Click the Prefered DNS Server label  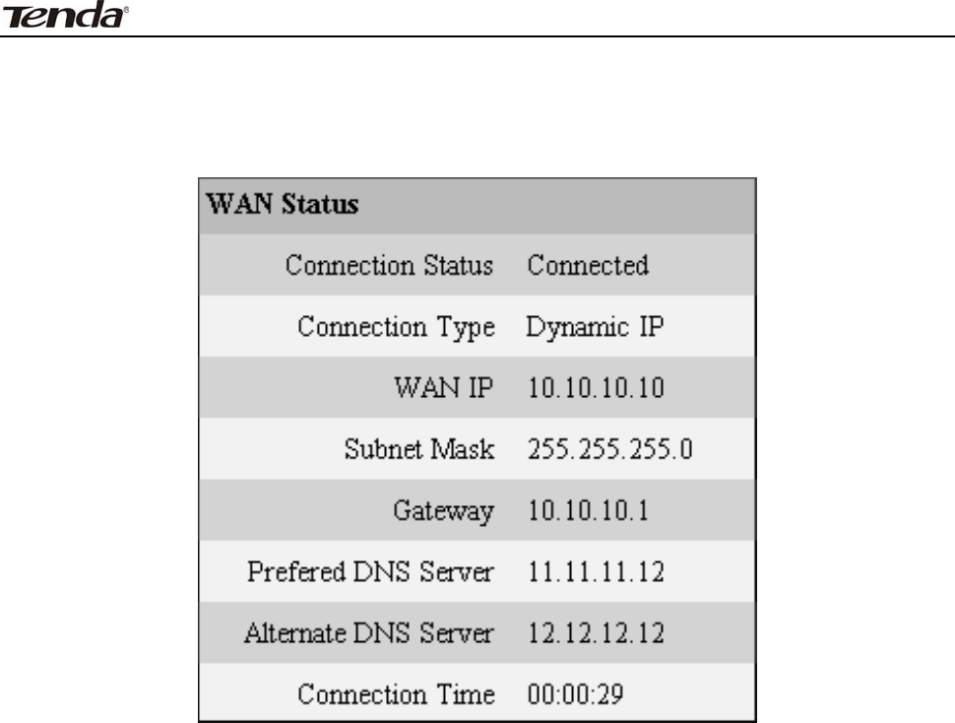click(x=370, y=572)
